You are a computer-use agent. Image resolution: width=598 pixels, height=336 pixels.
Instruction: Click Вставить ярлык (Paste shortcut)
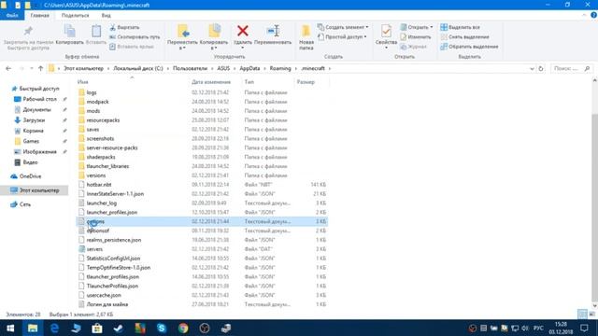tap(132, 47)
